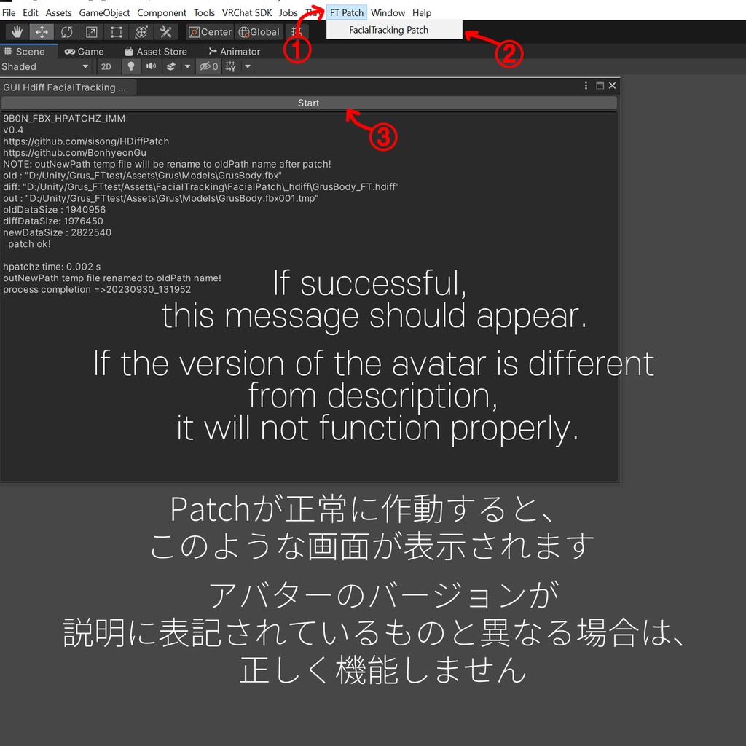This screenshot has height=746, width=746.
Task: Open the available custom editor tools icon
Action: [165, 31]
